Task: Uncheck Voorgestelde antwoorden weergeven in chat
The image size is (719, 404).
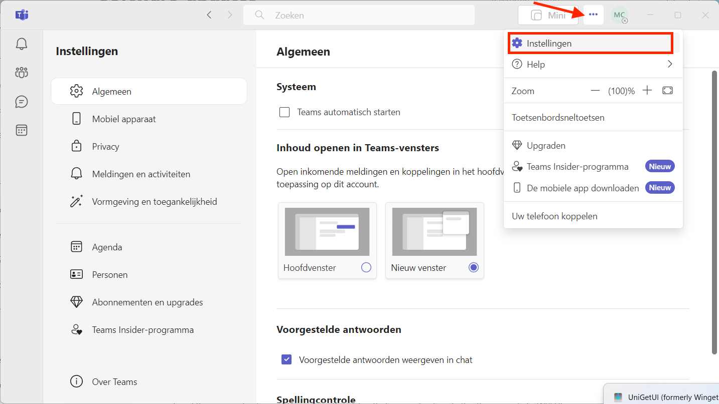Action: 286,359
